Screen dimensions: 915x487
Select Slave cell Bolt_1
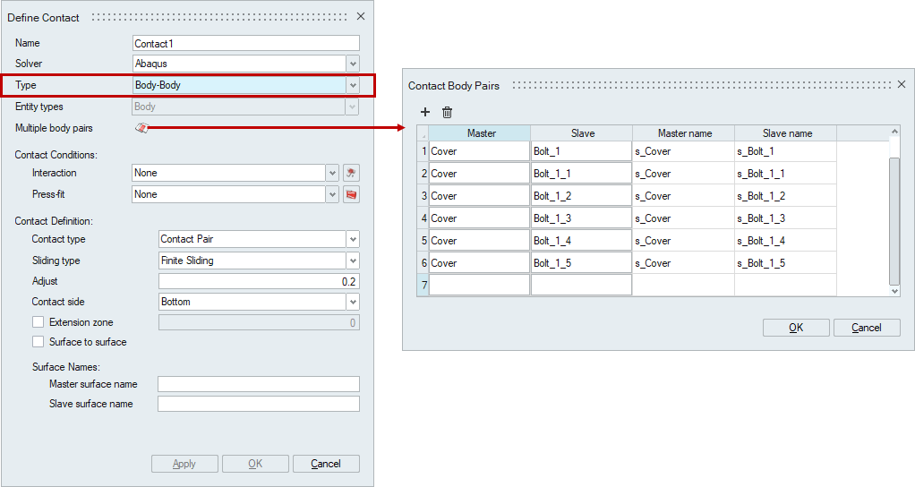581,151
